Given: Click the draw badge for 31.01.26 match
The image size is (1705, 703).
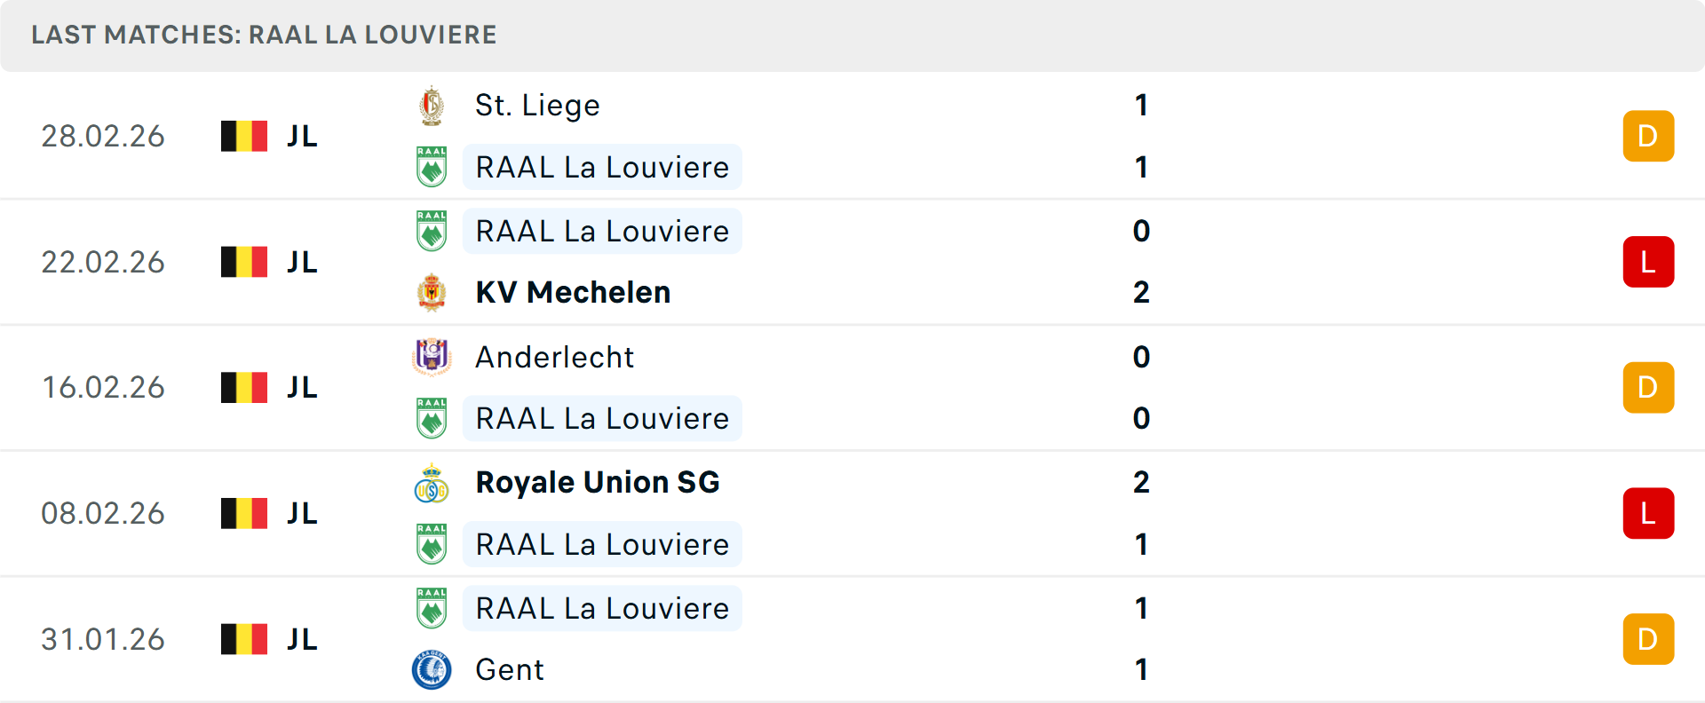Looking at the screenshot, I should 1647,639.
